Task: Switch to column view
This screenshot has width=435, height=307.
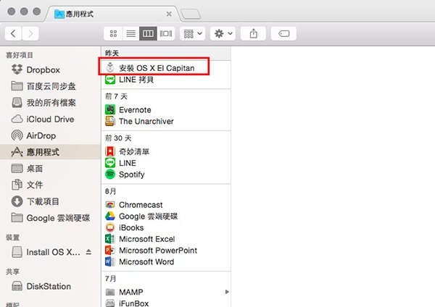Action: 148,33
